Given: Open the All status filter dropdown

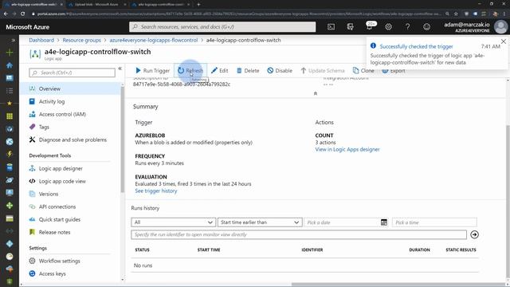Looking at the screenshot, I should pyautogui.click(x=174, y=222).
